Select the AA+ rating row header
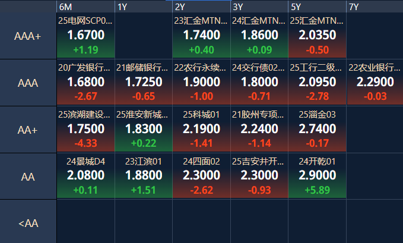 tap(28, 130)
